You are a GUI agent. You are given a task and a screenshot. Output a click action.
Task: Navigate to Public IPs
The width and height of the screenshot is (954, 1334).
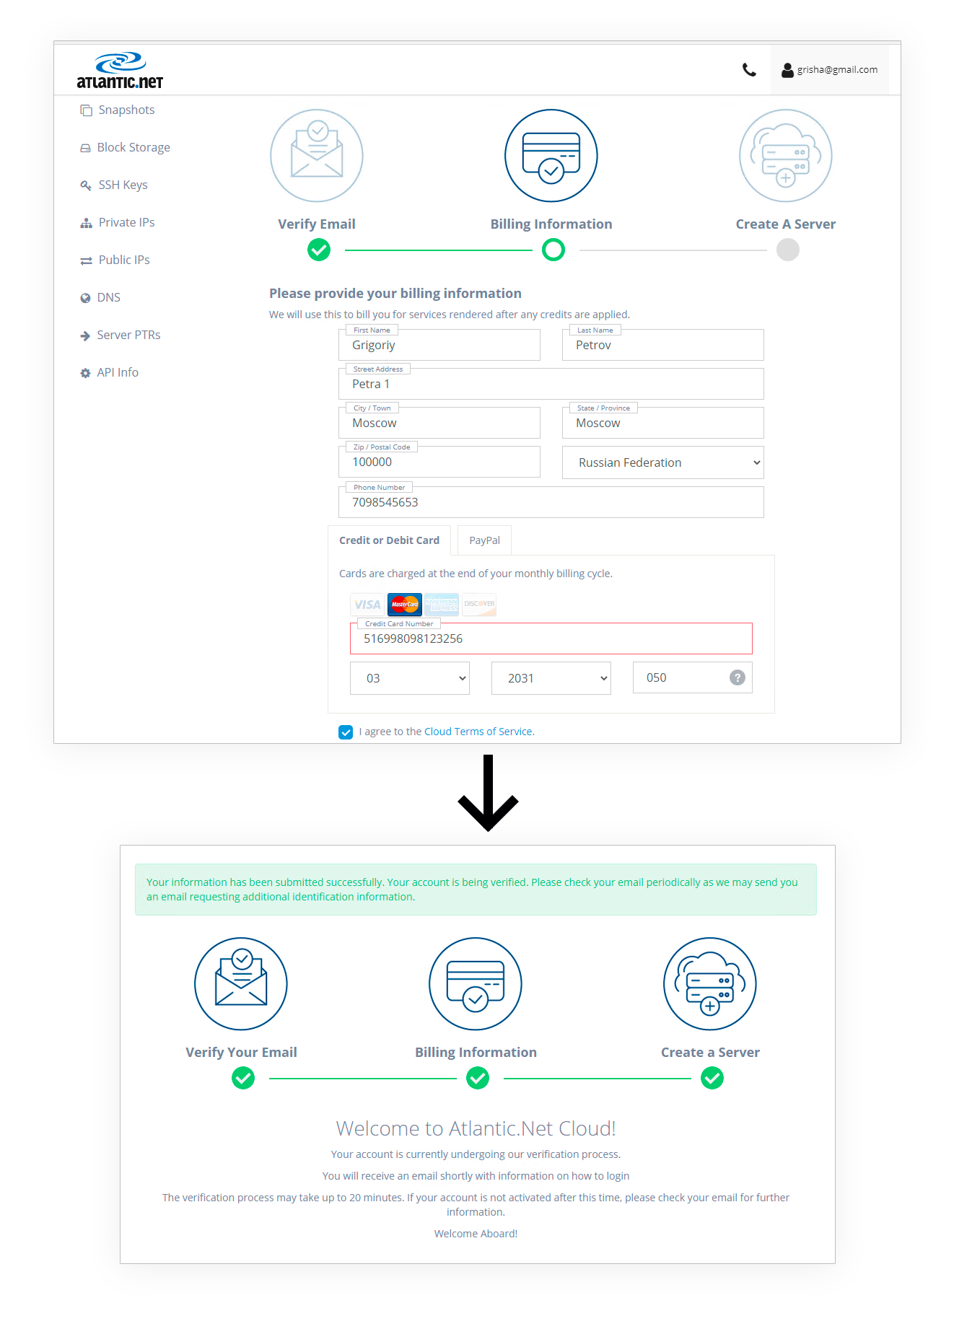click(x=124, y=260)
